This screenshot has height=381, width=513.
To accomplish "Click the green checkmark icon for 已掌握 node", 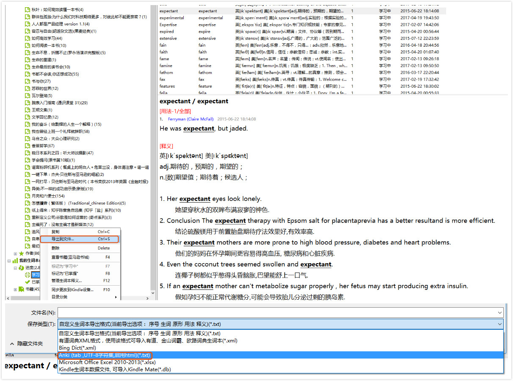I will pyautogui.click(x=28, y=282).
